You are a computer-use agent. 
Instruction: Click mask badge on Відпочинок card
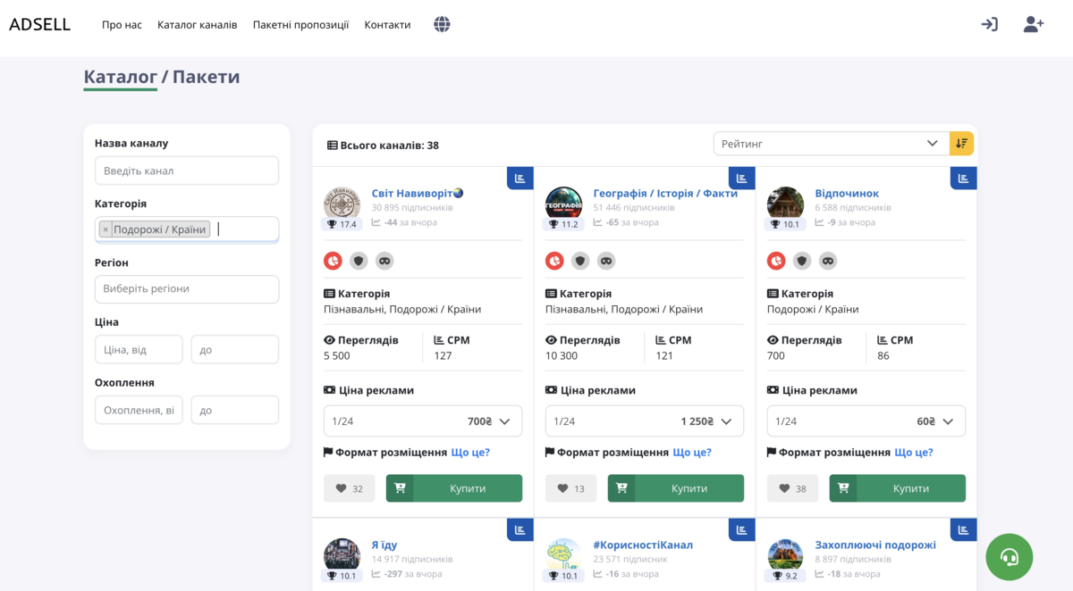(x=828, y=261)
